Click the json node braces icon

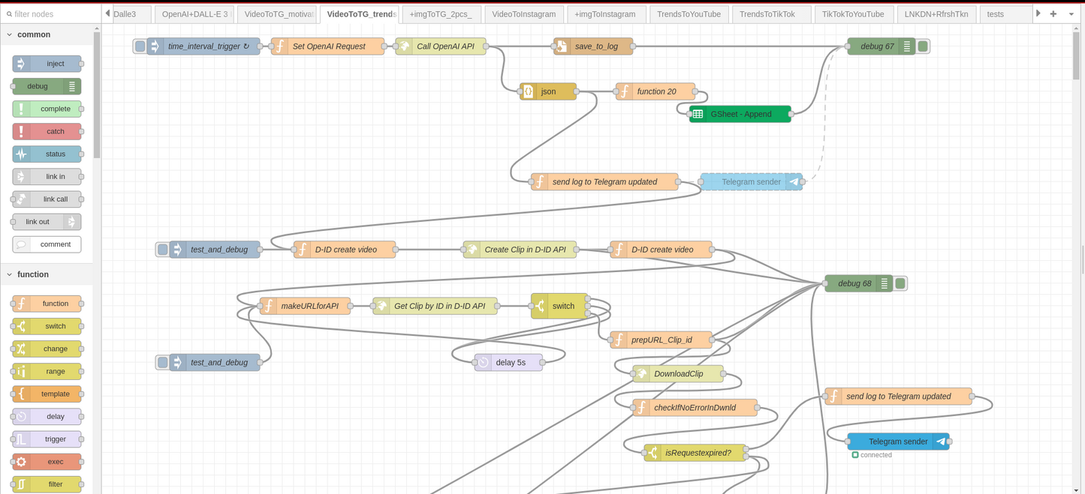529,91
